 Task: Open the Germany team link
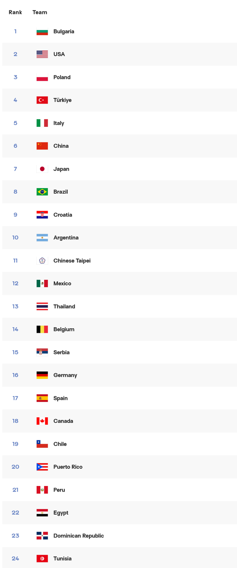click(65, 375)
